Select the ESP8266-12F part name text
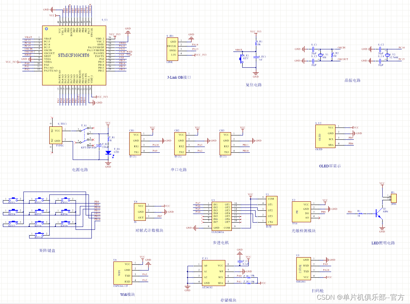The image size is (410, 304). point(121,286)
